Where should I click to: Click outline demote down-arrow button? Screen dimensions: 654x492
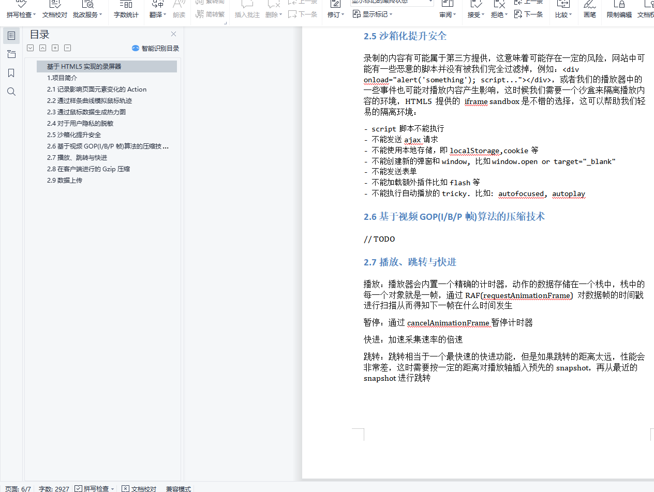pyautogui.click(x=31, y=48)
